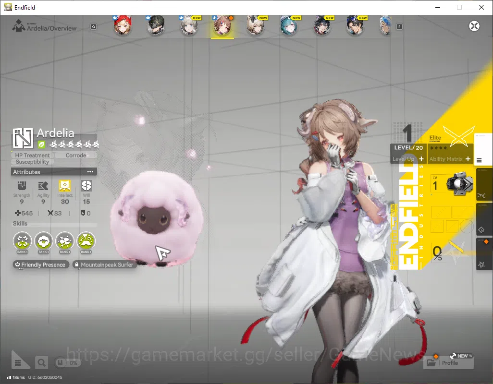The image size is (493, 384).
Task: Click the Ardelia/Overview breadcrumb icon
Action: click(x=19, y=26)
